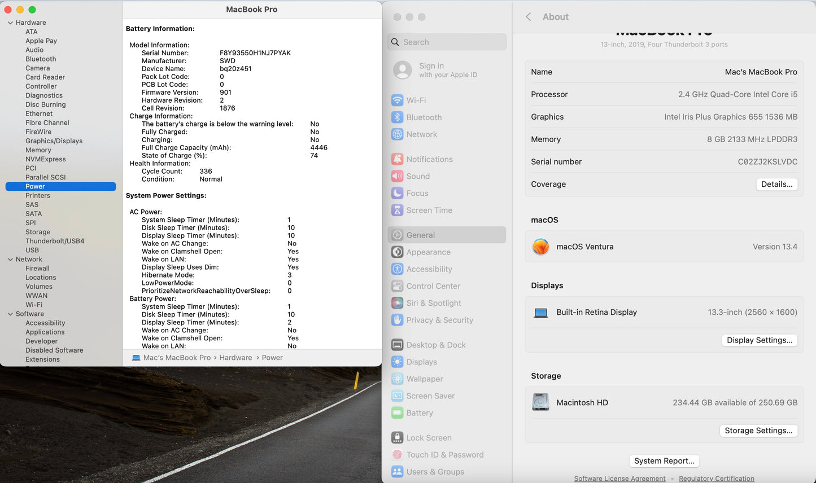Collapse the Network tree in the sidebar
The image size is (816, 483).
10,259
